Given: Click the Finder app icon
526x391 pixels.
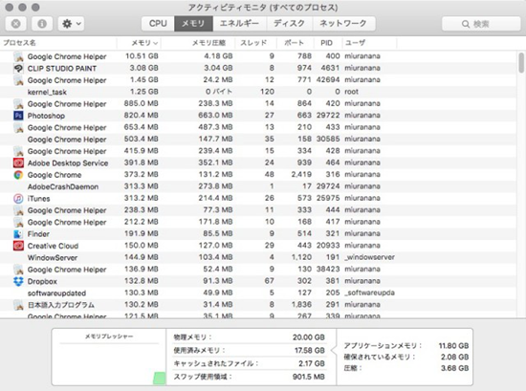Looking at the screenshot, I should (18, 233).
